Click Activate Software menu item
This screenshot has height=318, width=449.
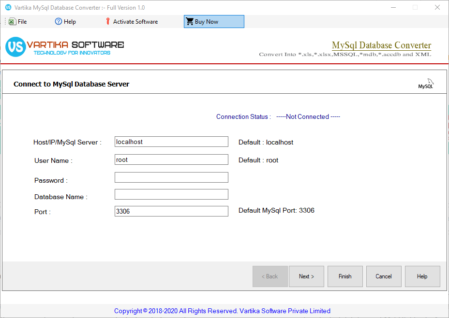pos(132,21)
